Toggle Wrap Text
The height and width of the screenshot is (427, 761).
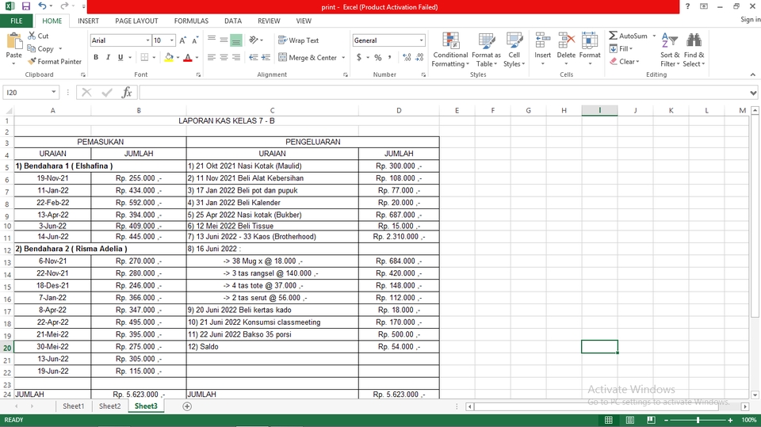click(x=299, y=40)
